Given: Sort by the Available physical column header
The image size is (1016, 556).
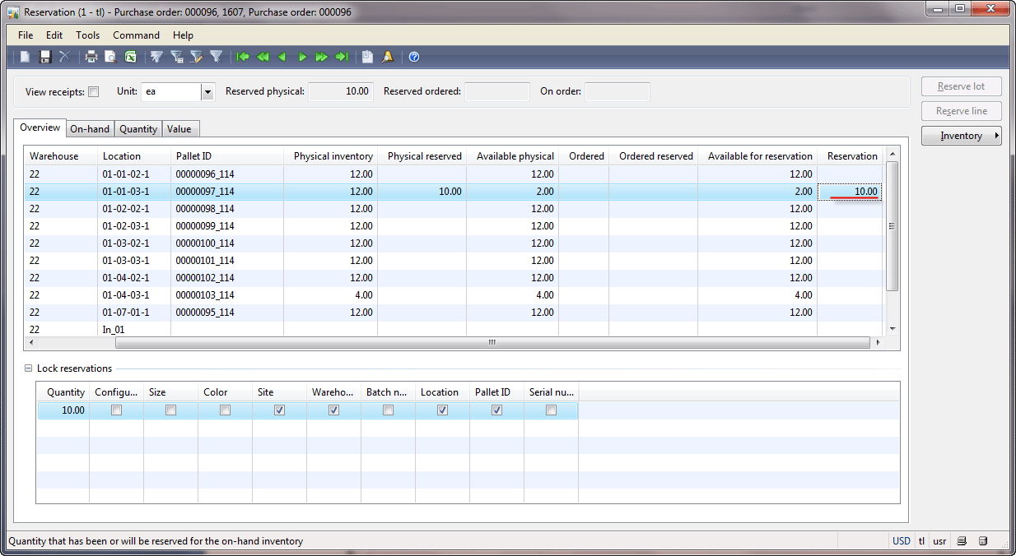Looking at the screenshot, I should pyautogui.click(x=513, y=156).
